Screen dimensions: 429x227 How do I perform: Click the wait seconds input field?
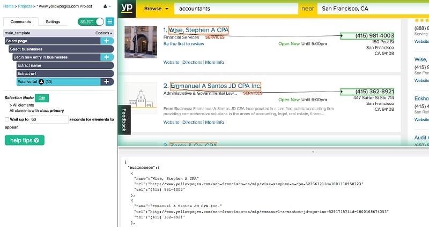(49, 119)
